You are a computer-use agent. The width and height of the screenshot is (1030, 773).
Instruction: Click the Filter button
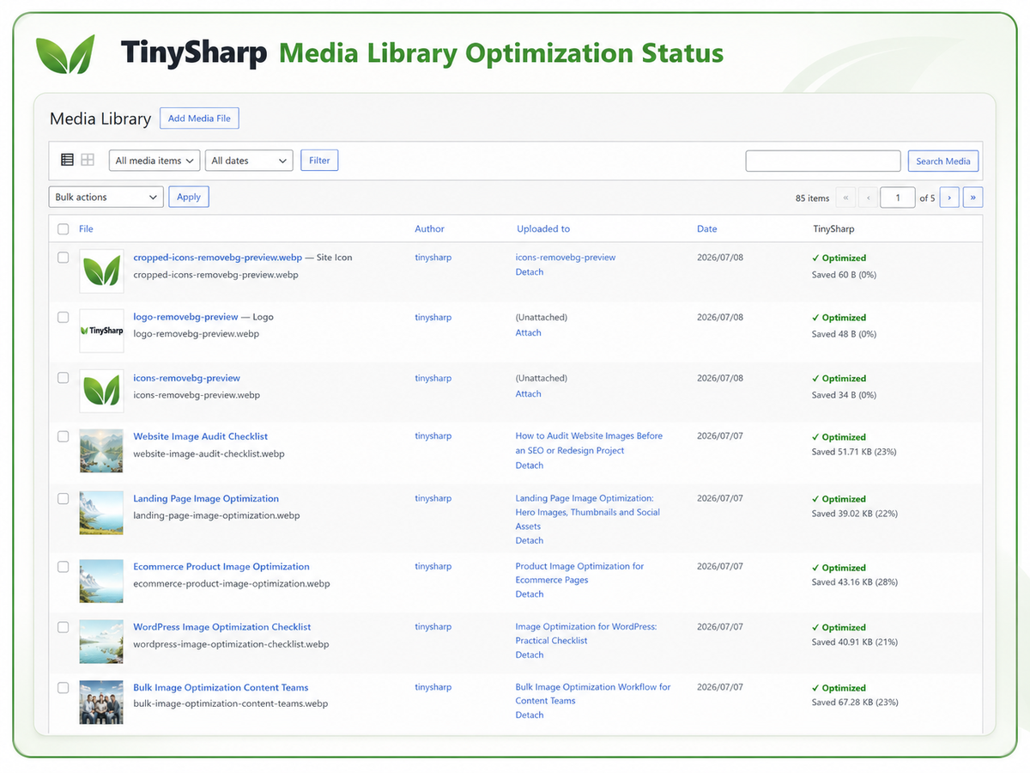point(319,161)
